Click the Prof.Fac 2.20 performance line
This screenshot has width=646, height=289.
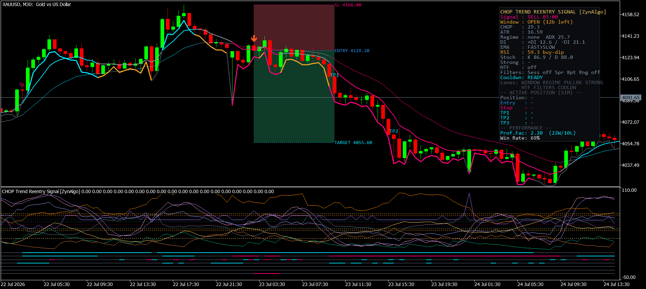[538, 133]
